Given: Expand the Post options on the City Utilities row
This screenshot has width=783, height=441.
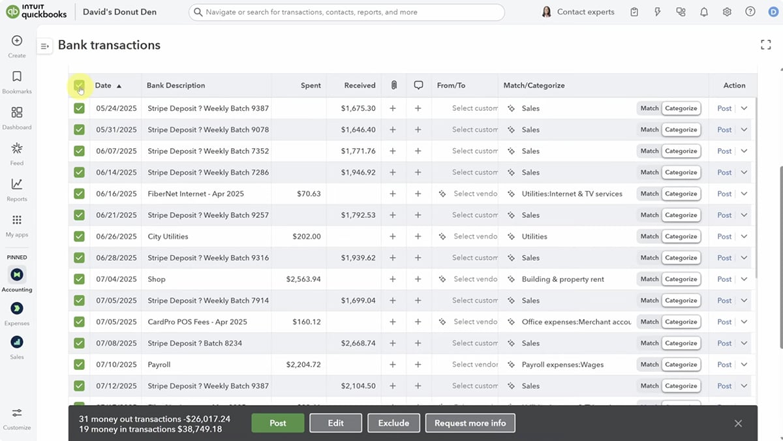Looking at the screenshot, I should [745, 236].
